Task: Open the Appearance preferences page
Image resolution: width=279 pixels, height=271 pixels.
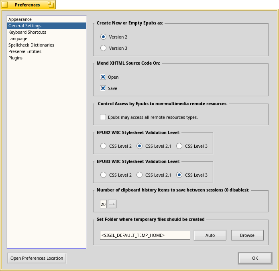Action: coord(47,19)
